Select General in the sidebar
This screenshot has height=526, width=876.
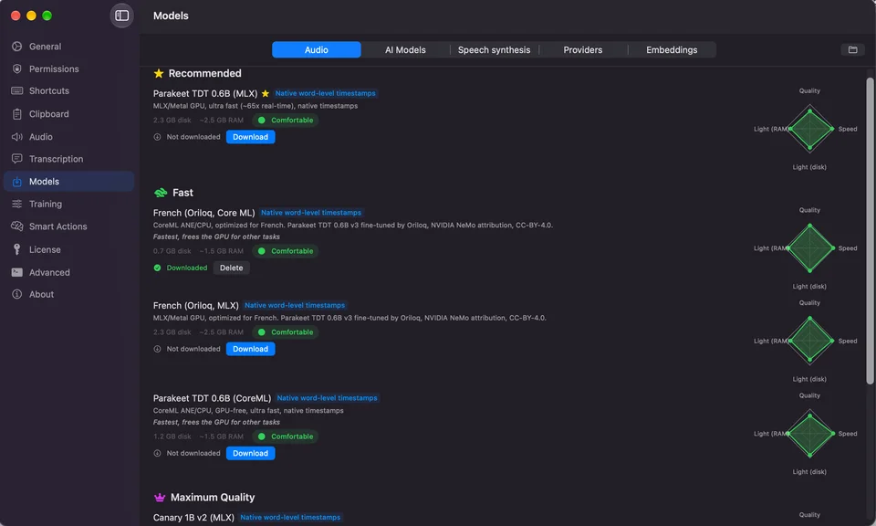point(68,47)
